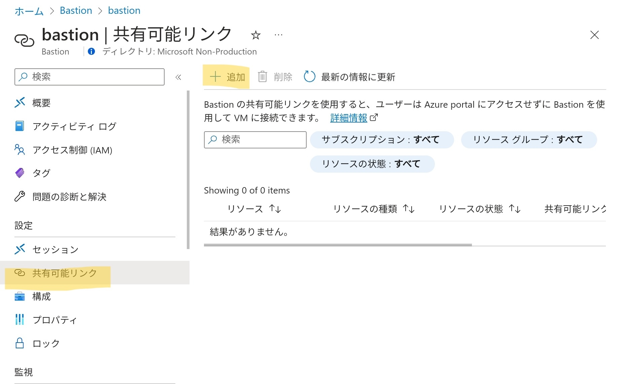Open the リソースの状態 filter dropdown

(372, 164)
